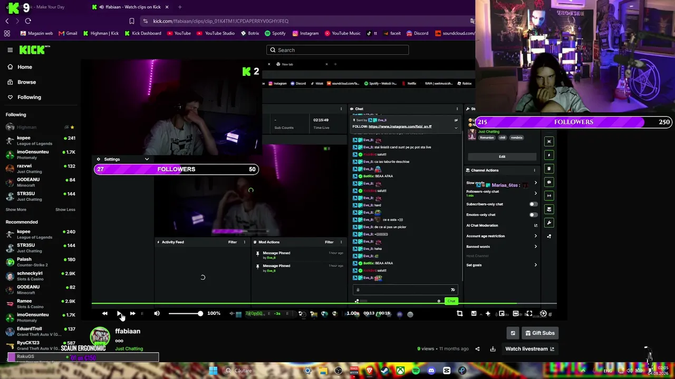Image resolution: width=675 pixels, height=379 pixels.
Task: Open AI Chat Moderation
Action: point(502,225)
